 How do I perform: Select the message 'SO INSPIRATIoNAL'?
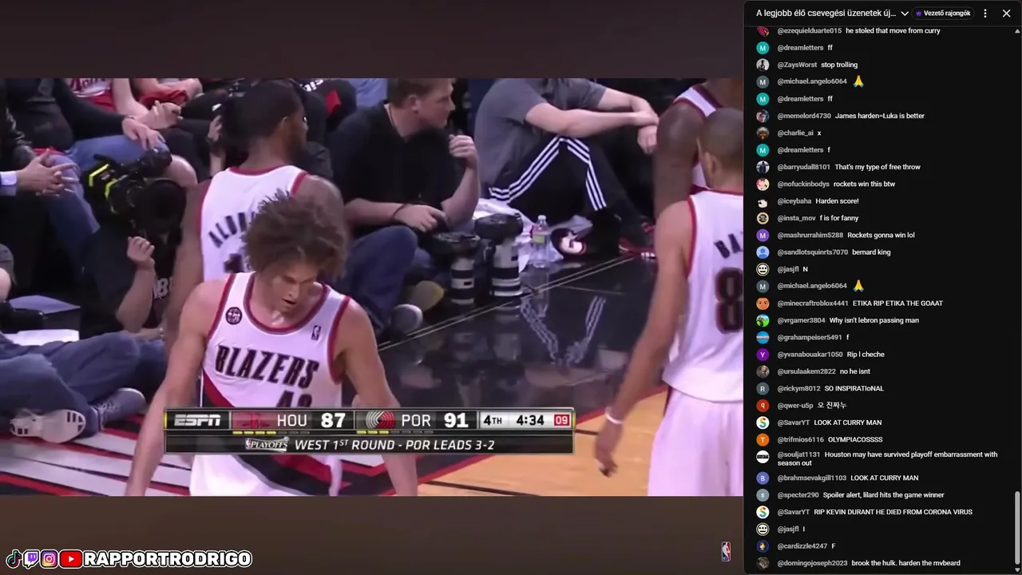tap(854, 388)
